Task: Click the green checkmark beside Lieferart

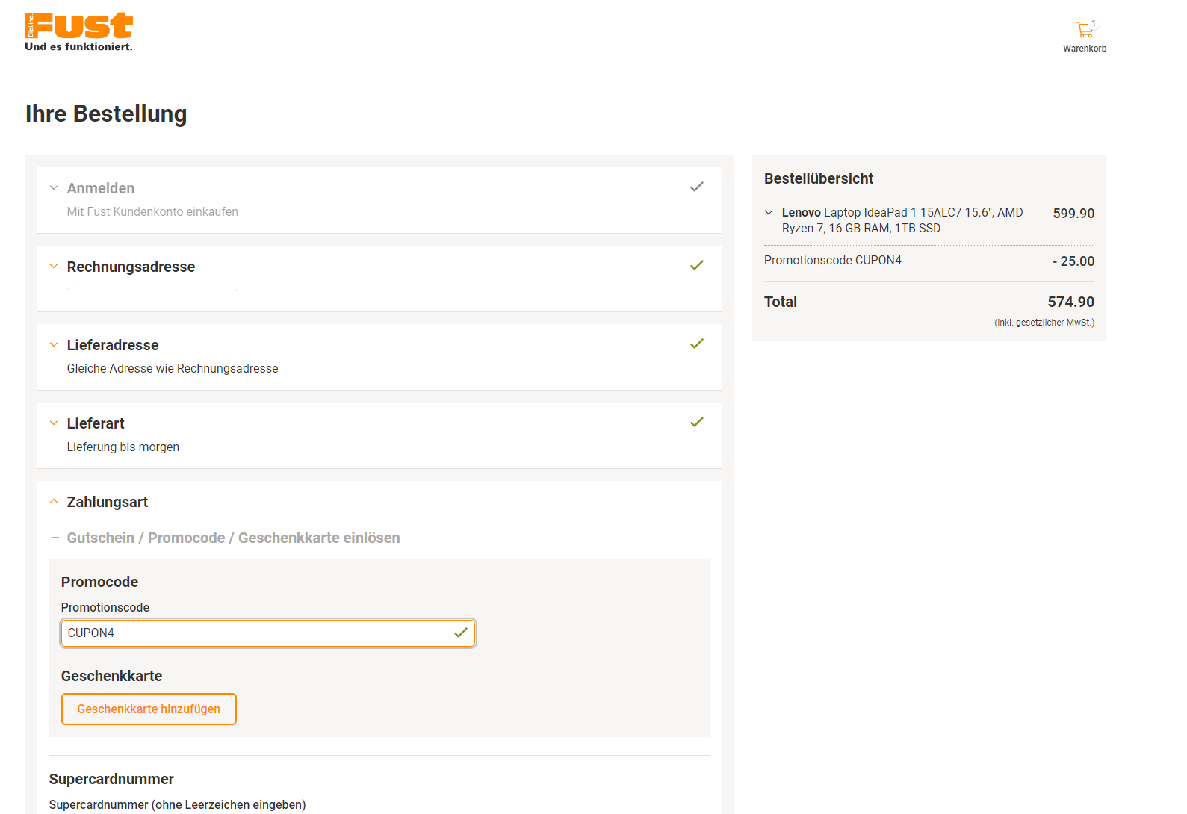Action: click(696, 422)
